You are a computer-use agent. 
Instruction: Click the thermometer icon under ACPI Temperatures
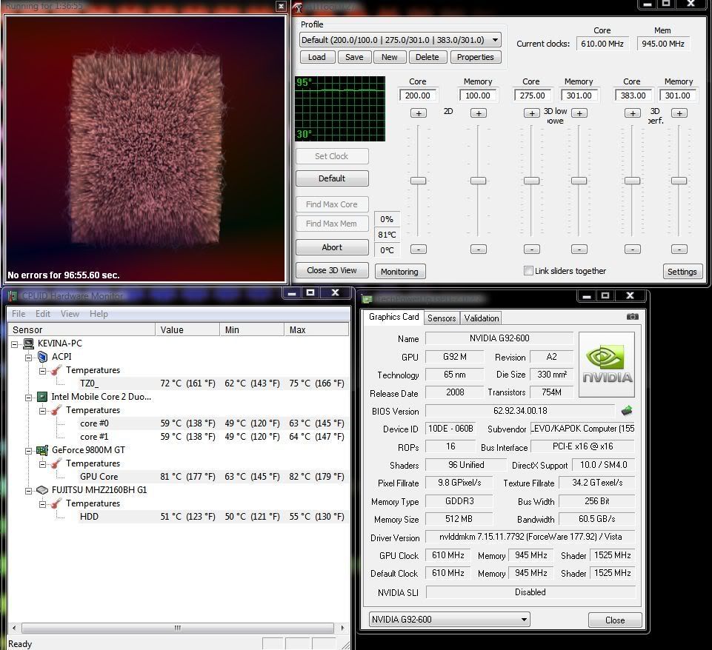pos(56,370)
